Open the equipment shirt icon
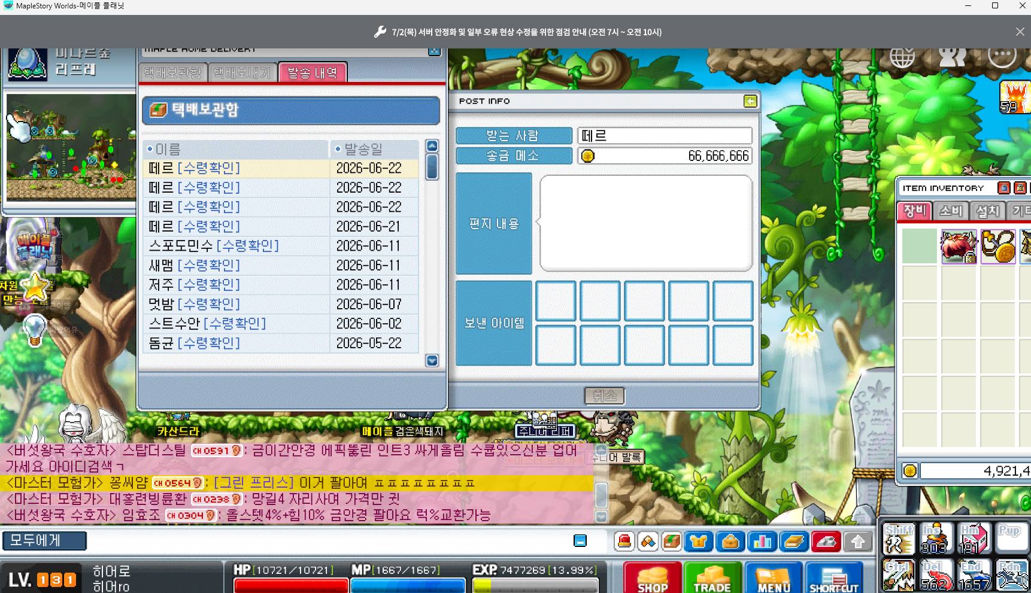Image resolution: width=1031 pixels, height=593 pixels. click(698, 542)
